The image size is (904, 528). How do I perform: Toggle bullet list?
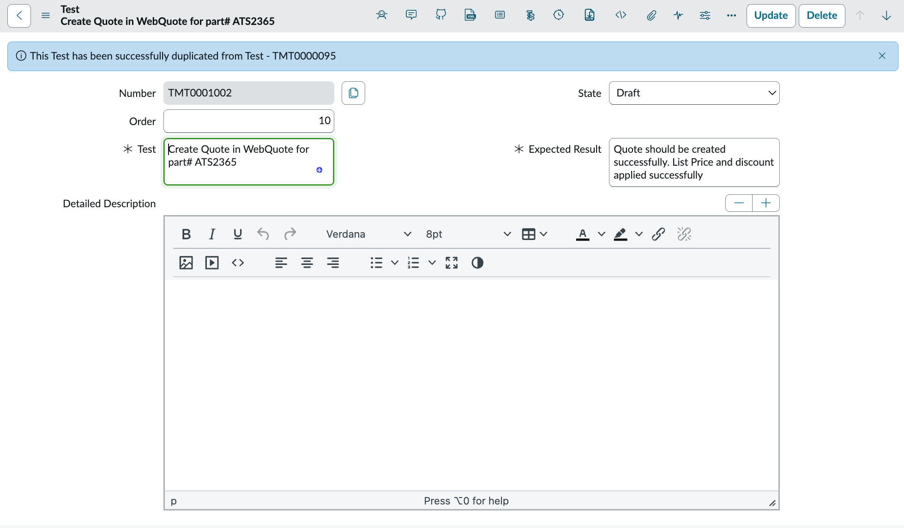coord(376,263)
